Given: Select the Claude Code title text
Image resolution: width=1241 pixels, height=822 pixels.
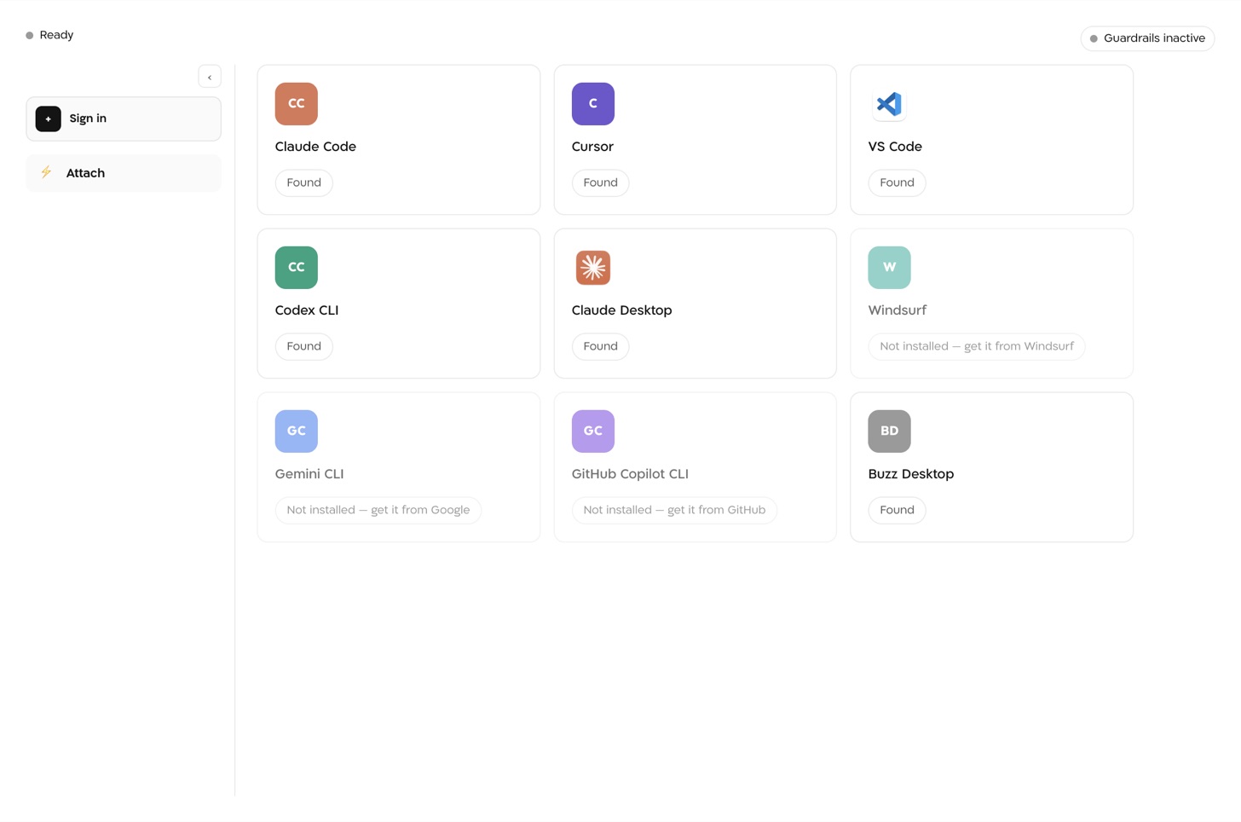Looking at the screenshot, I should 315,147.
